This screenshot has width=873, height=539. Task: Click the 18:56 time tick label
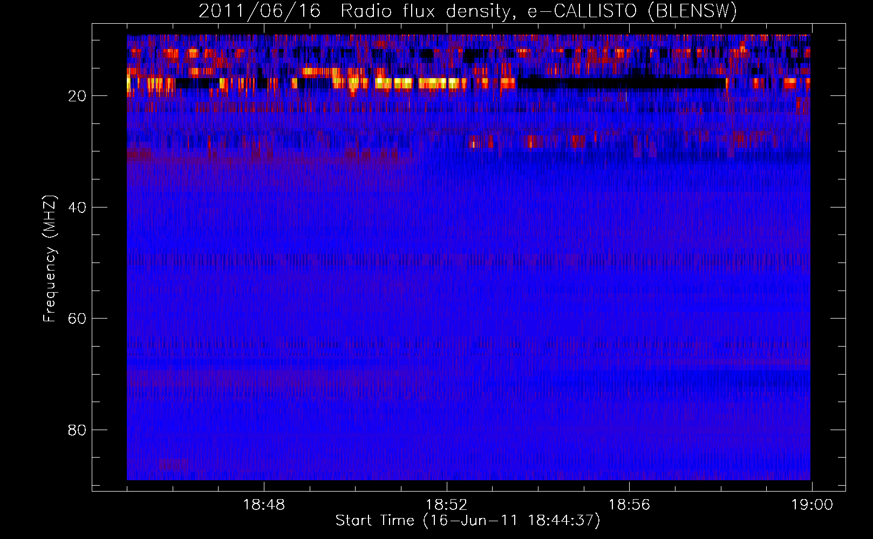[629, 505]
